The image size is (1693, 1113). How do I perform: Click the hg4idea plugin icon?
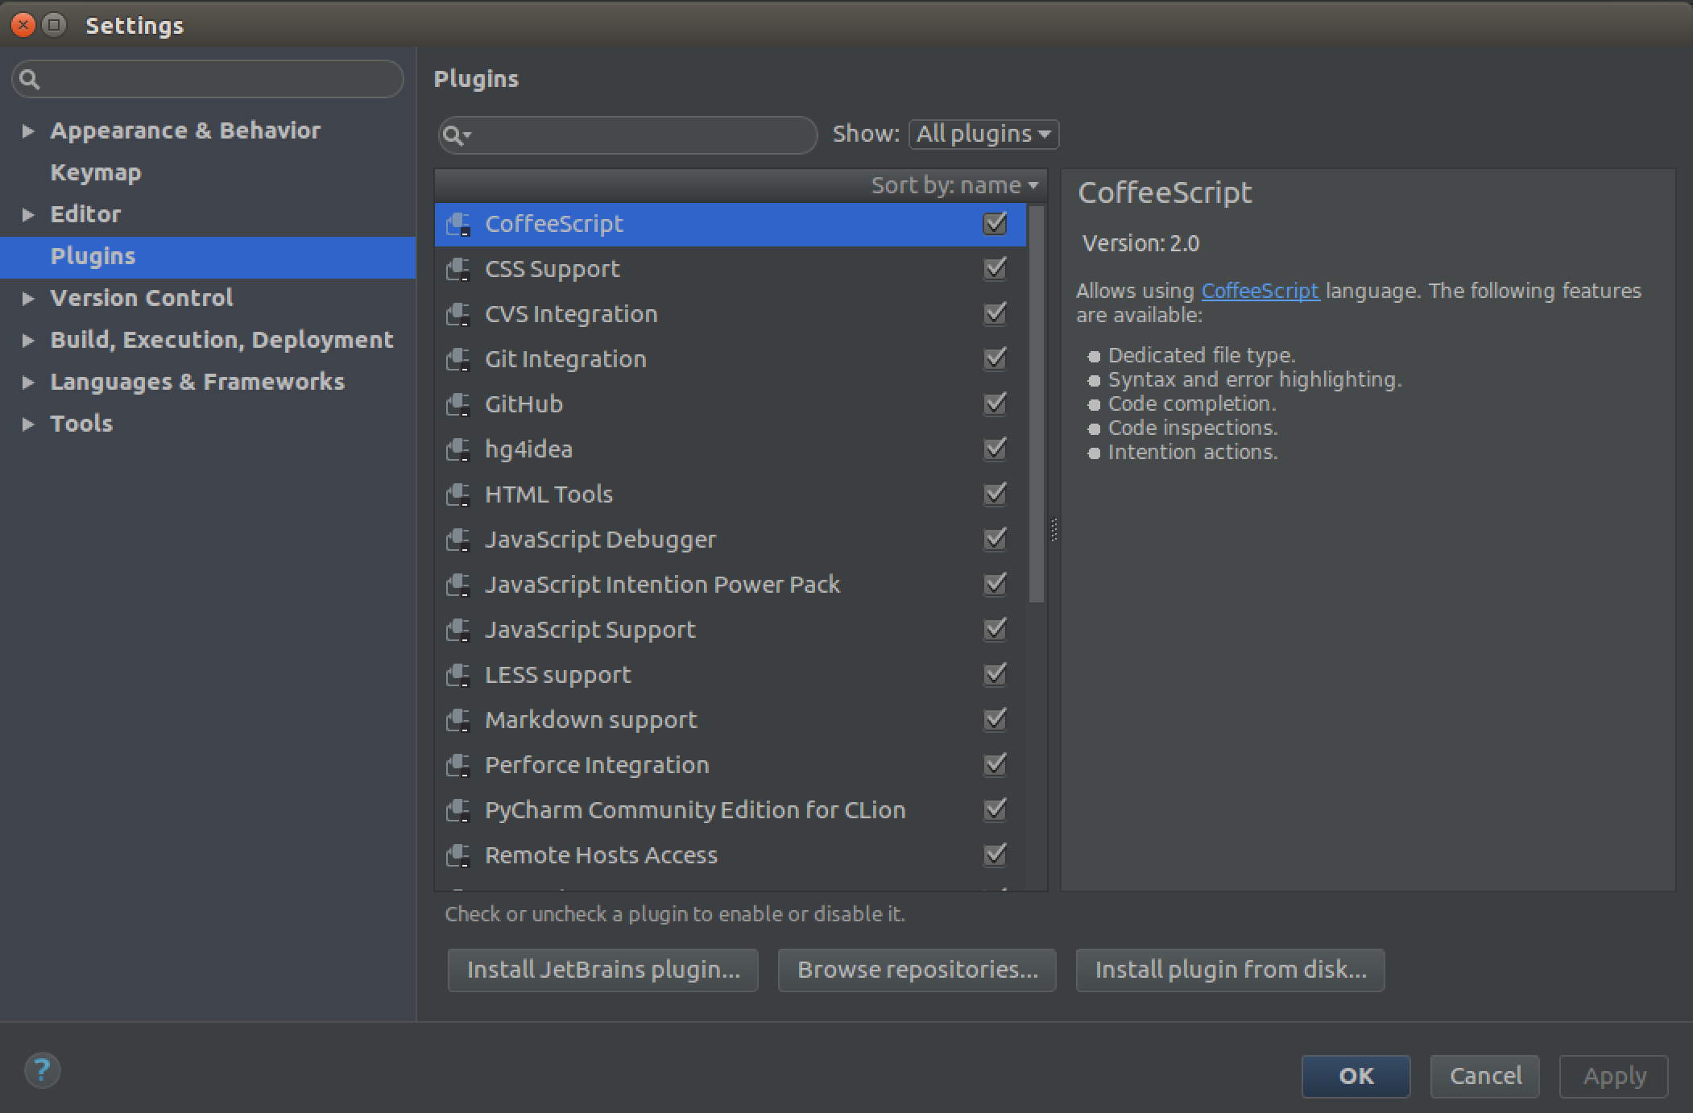(458, 450)
